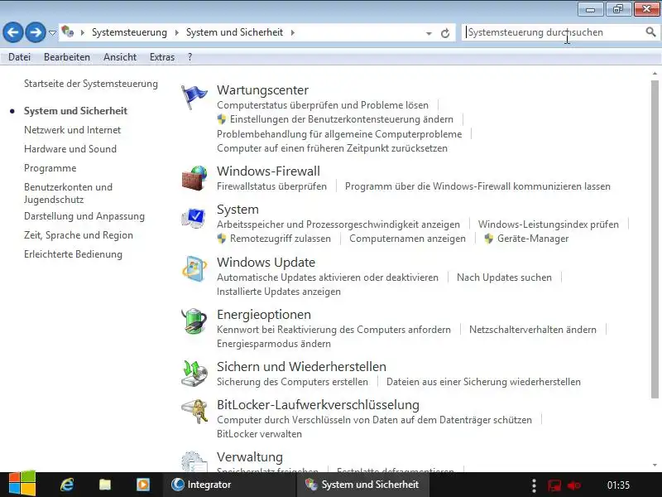
Task: Expand arrow after System und Sicherheit breadcrumb
Action: pyautogui.click(x=293, y=32)
